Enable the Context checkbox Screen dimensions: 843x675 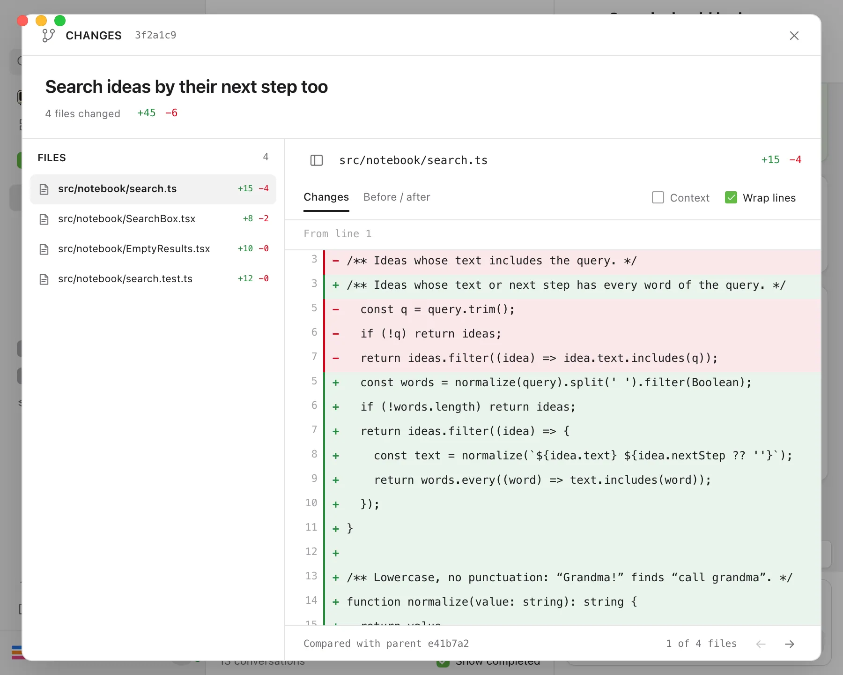click(658, 197)
